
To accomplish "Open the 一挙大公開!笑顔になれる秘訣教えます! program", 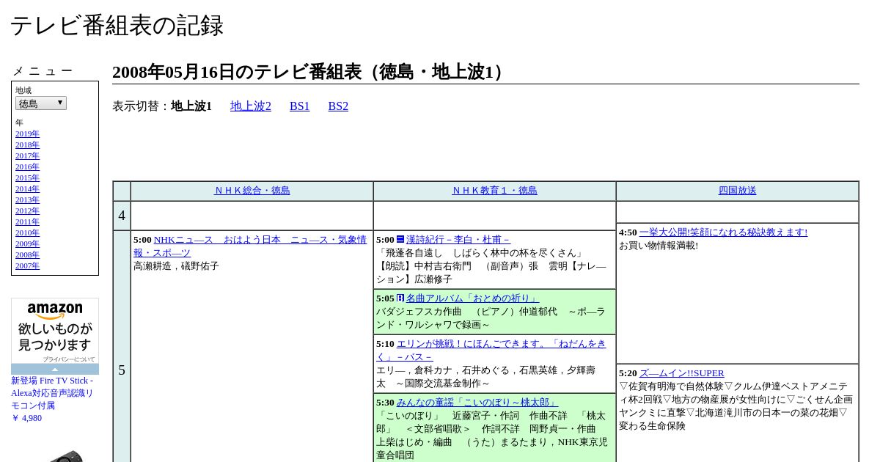I will click(723, 232).
